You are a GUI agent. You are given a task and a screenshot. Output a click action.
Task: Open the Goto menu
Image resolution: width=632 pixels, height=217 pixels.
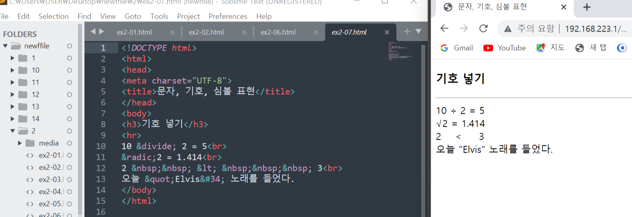(133, 16)
